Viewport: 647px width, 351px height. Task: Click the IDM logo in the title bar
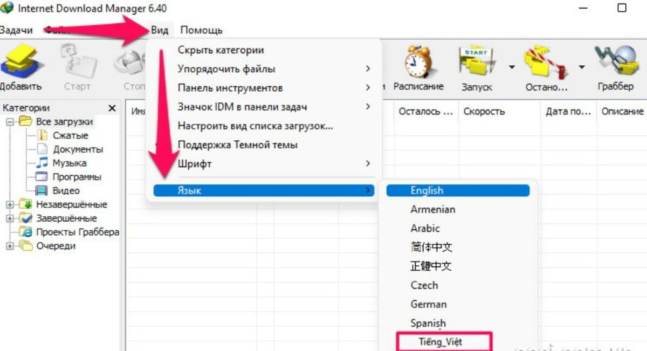(x=7, y=8)
